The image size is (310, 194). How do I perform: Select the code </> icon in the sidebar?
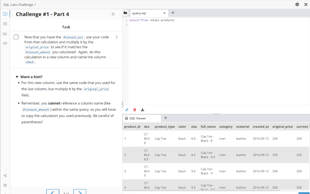(x=5, y=43)
